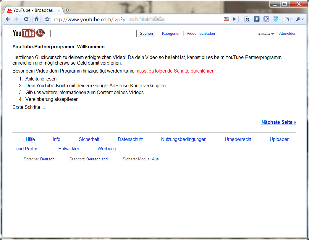Reload the page with the refresh icon
This screenshot has height=240, width=309.
[x=26, y=19]
